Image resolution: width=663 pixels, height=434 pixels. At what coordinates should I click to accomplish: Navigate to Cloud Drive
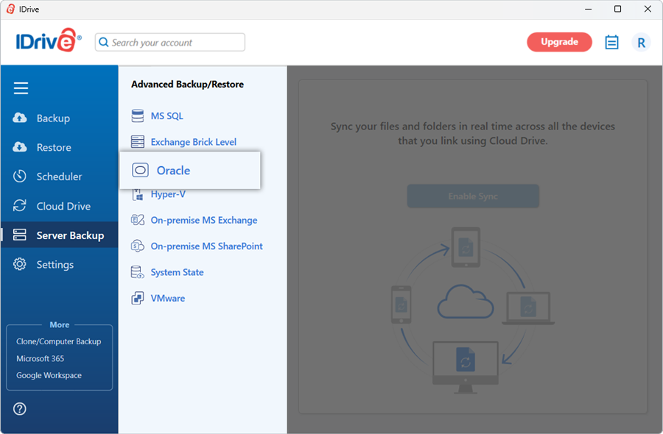click(63, 206)
